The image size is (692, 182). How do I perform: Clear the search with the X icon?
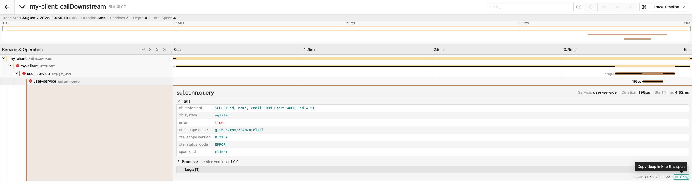631,7
